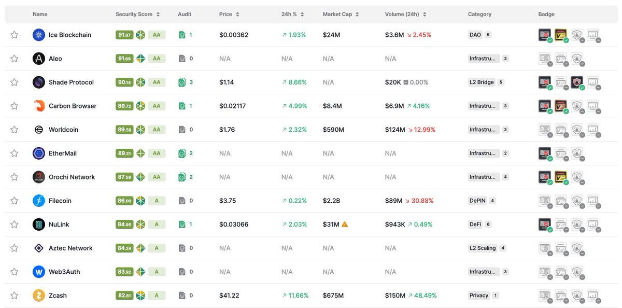This screenshot has width=622, height=308.
Task: Open the Ice Blockchain logo icon
Action: [x=39, y=35]
